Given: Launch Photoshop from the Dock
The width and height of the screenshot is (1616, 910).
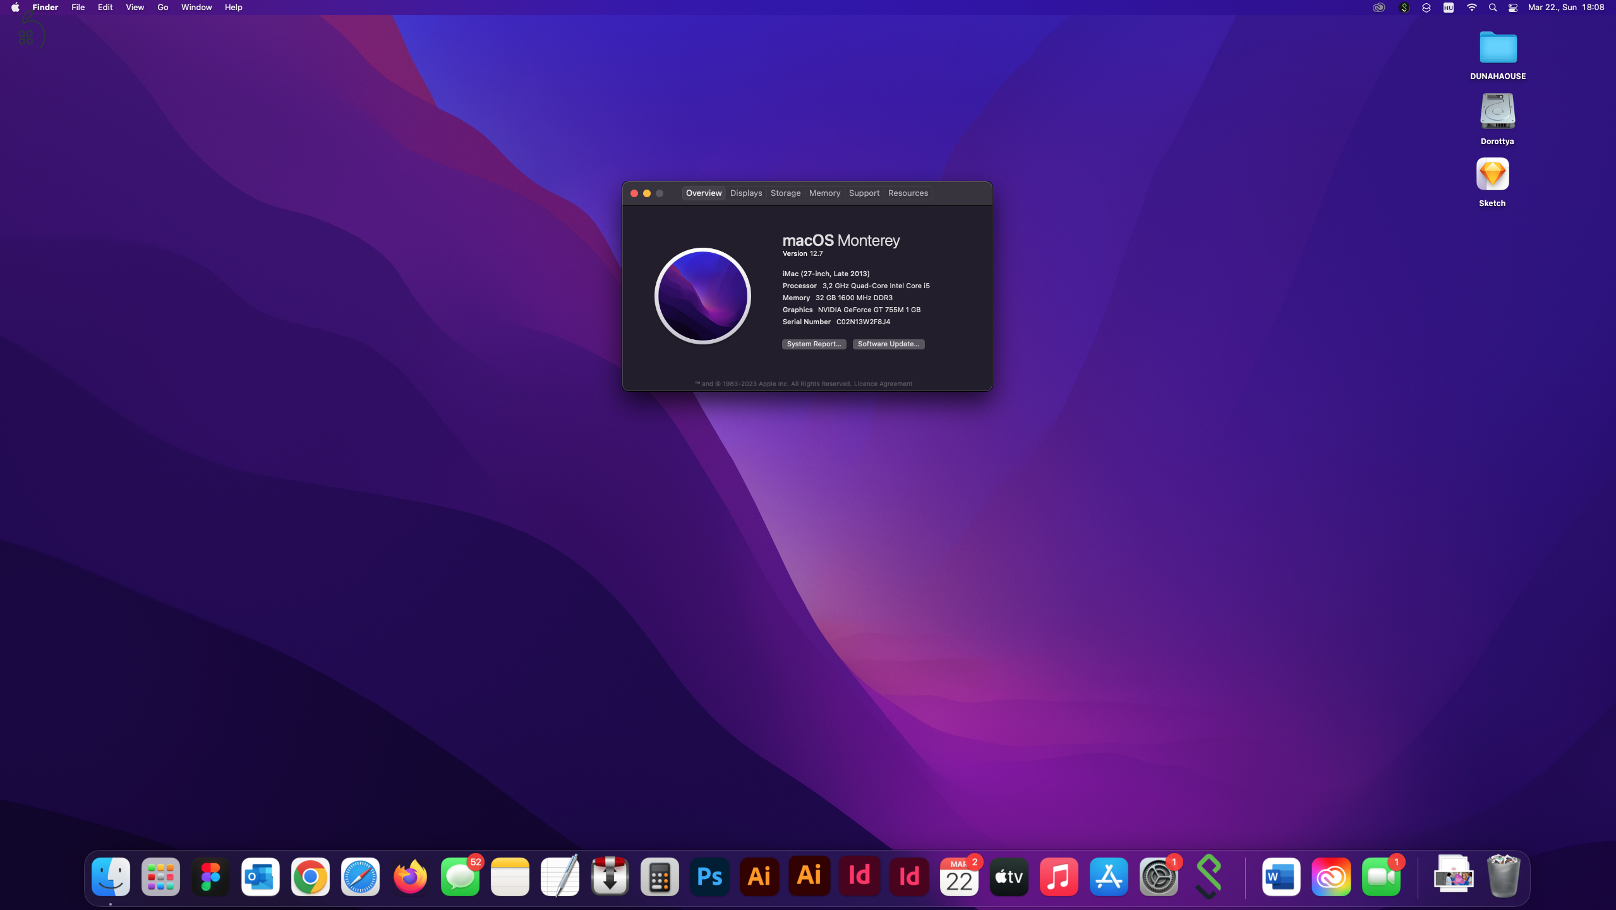Looking at the screenshot, I should point(709,877).
